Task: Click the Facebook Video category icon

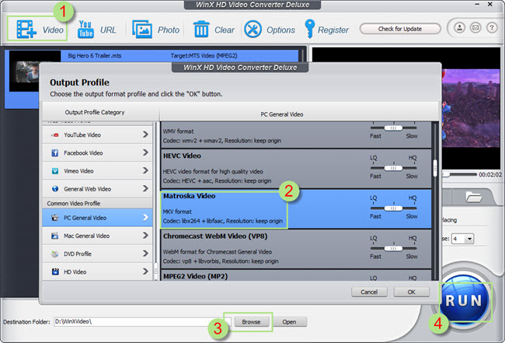Action: [x=55, y=153]
